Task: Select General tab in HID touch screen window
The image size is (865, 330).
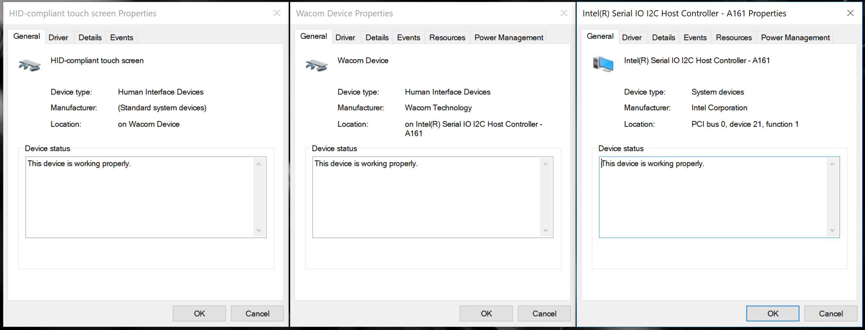Action: [27, 36]
